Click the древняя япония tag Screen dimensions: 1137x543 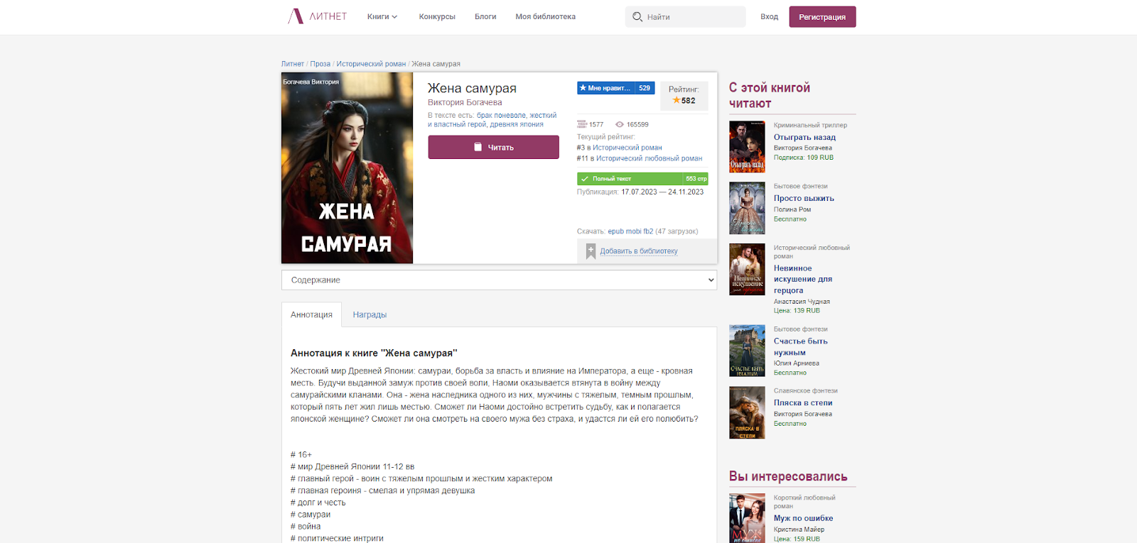[517, 124]
